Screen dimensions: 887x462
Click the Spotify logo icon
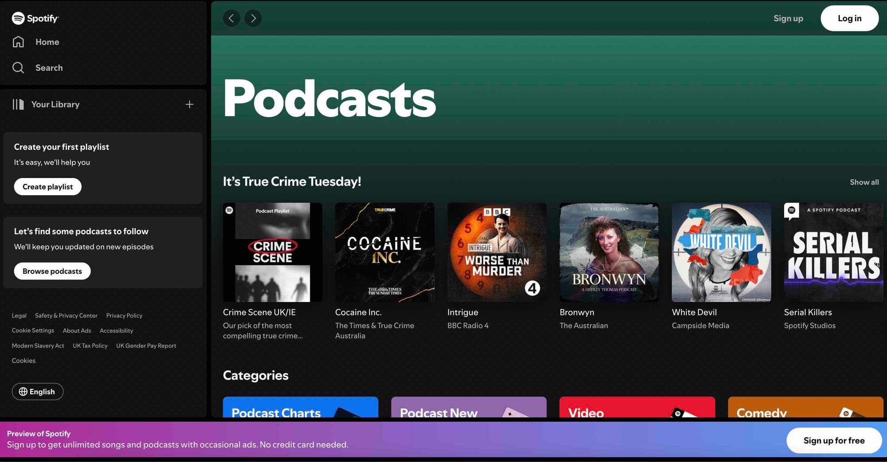coord(19,18)
